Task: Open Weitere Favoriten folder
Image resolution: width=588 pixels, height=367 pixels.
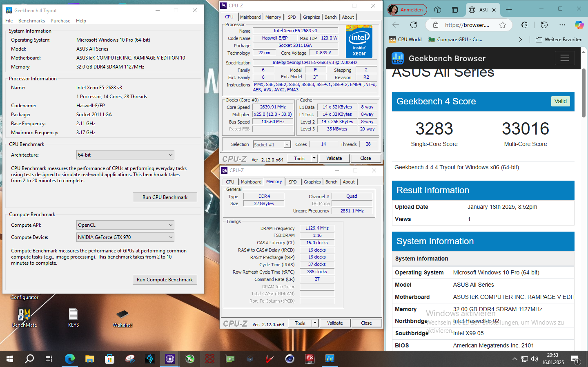Action: 559,40
